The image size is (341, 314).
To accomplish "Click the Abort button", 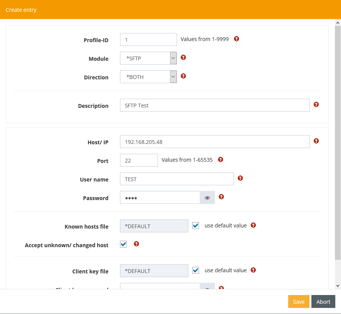I will (323, 301).
